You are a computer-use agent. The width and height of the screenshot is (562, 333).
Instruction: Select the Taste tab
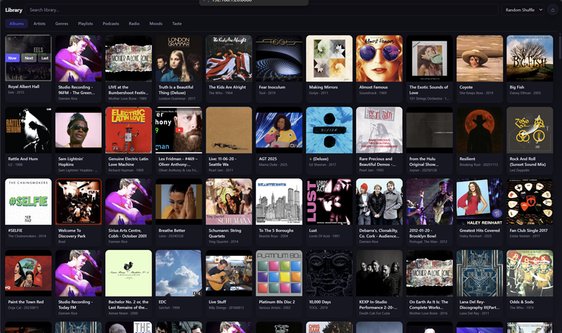177,24
